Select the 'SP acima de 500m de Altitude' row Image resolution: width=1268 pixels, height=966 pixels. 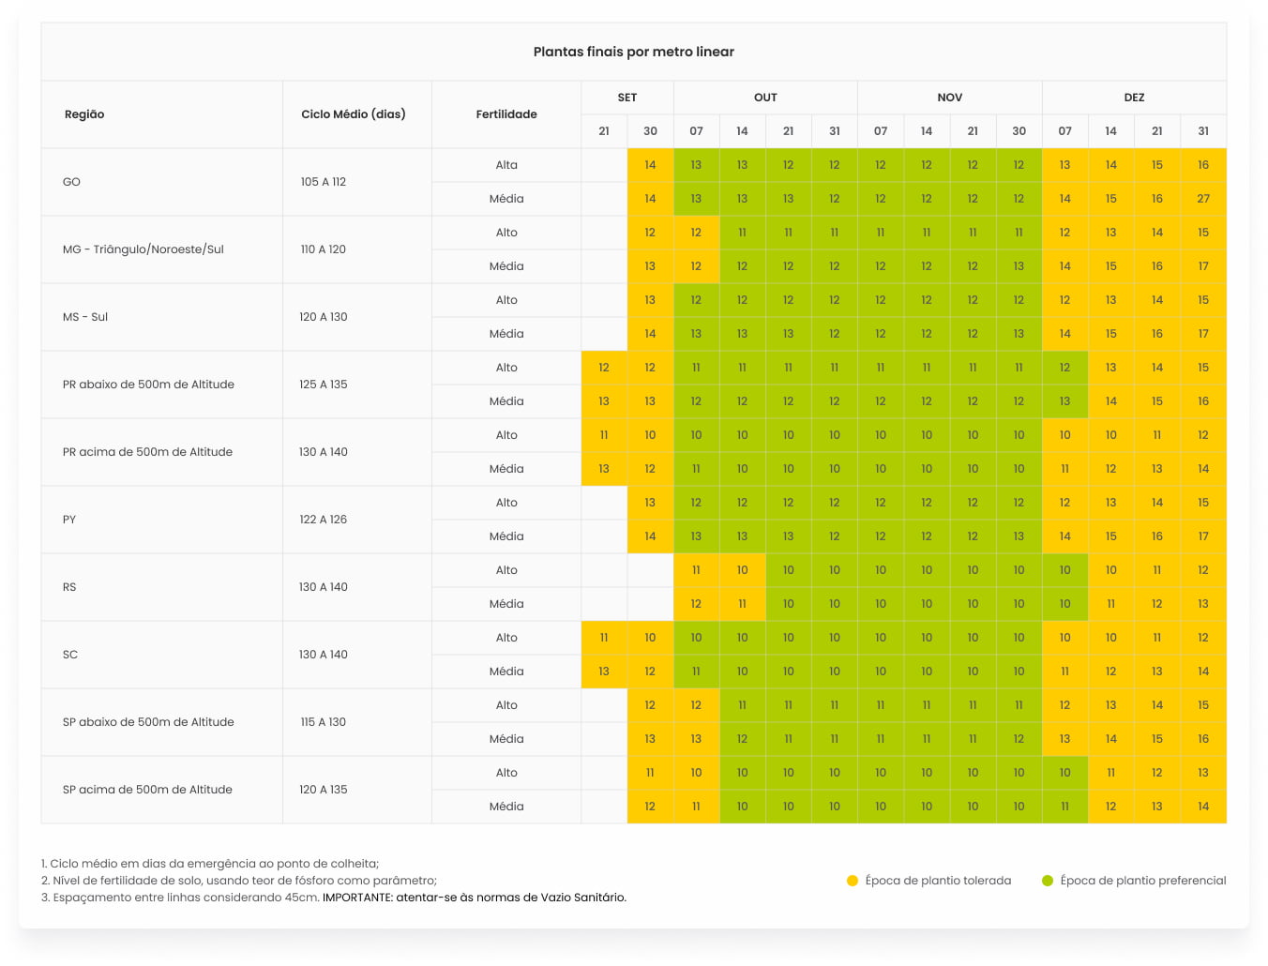coord(147,790)
